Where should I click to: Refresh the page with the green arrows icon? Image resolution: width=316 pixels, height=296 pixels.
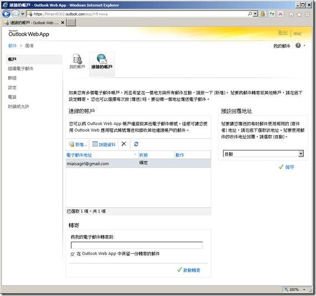[x=272, y=14]
